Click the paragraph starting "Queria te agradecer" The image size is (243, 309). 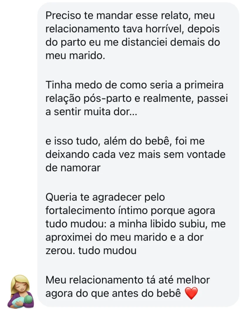click(x=136, y=224)
